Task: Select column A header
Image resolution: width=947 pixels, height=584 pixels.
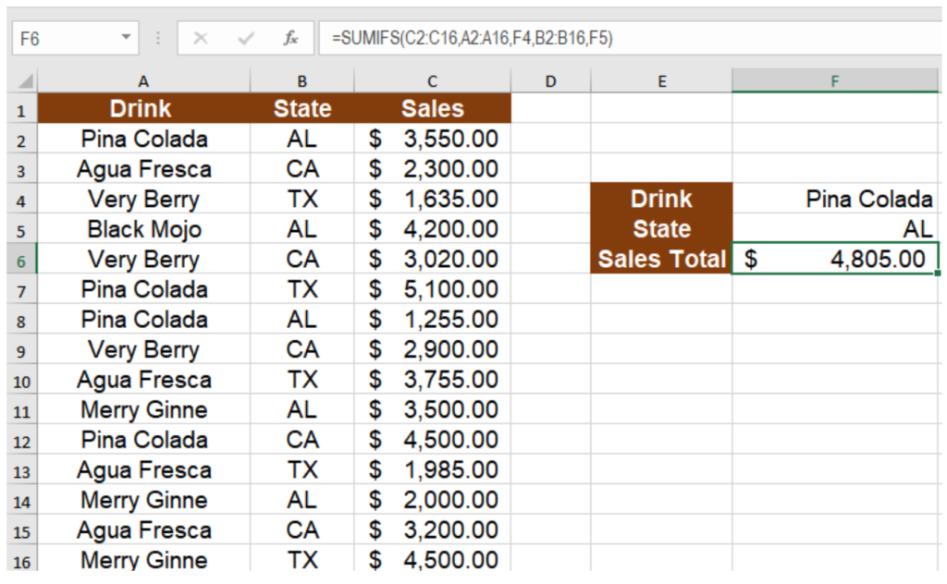Action: click(x=142, y=81)
